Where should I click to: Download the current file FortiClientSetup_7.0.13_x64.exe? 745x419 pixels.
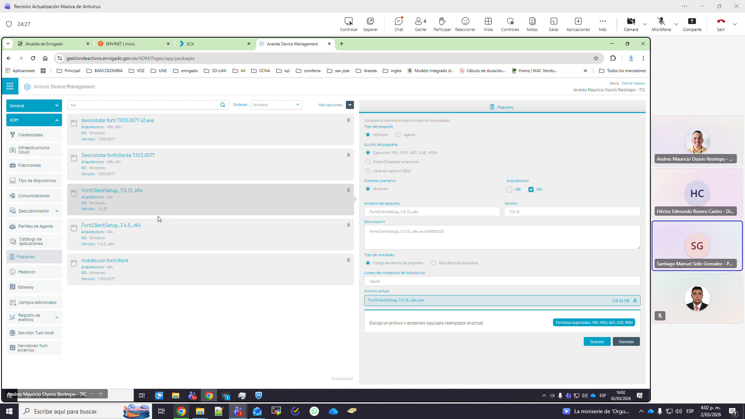tap(635, 301)
